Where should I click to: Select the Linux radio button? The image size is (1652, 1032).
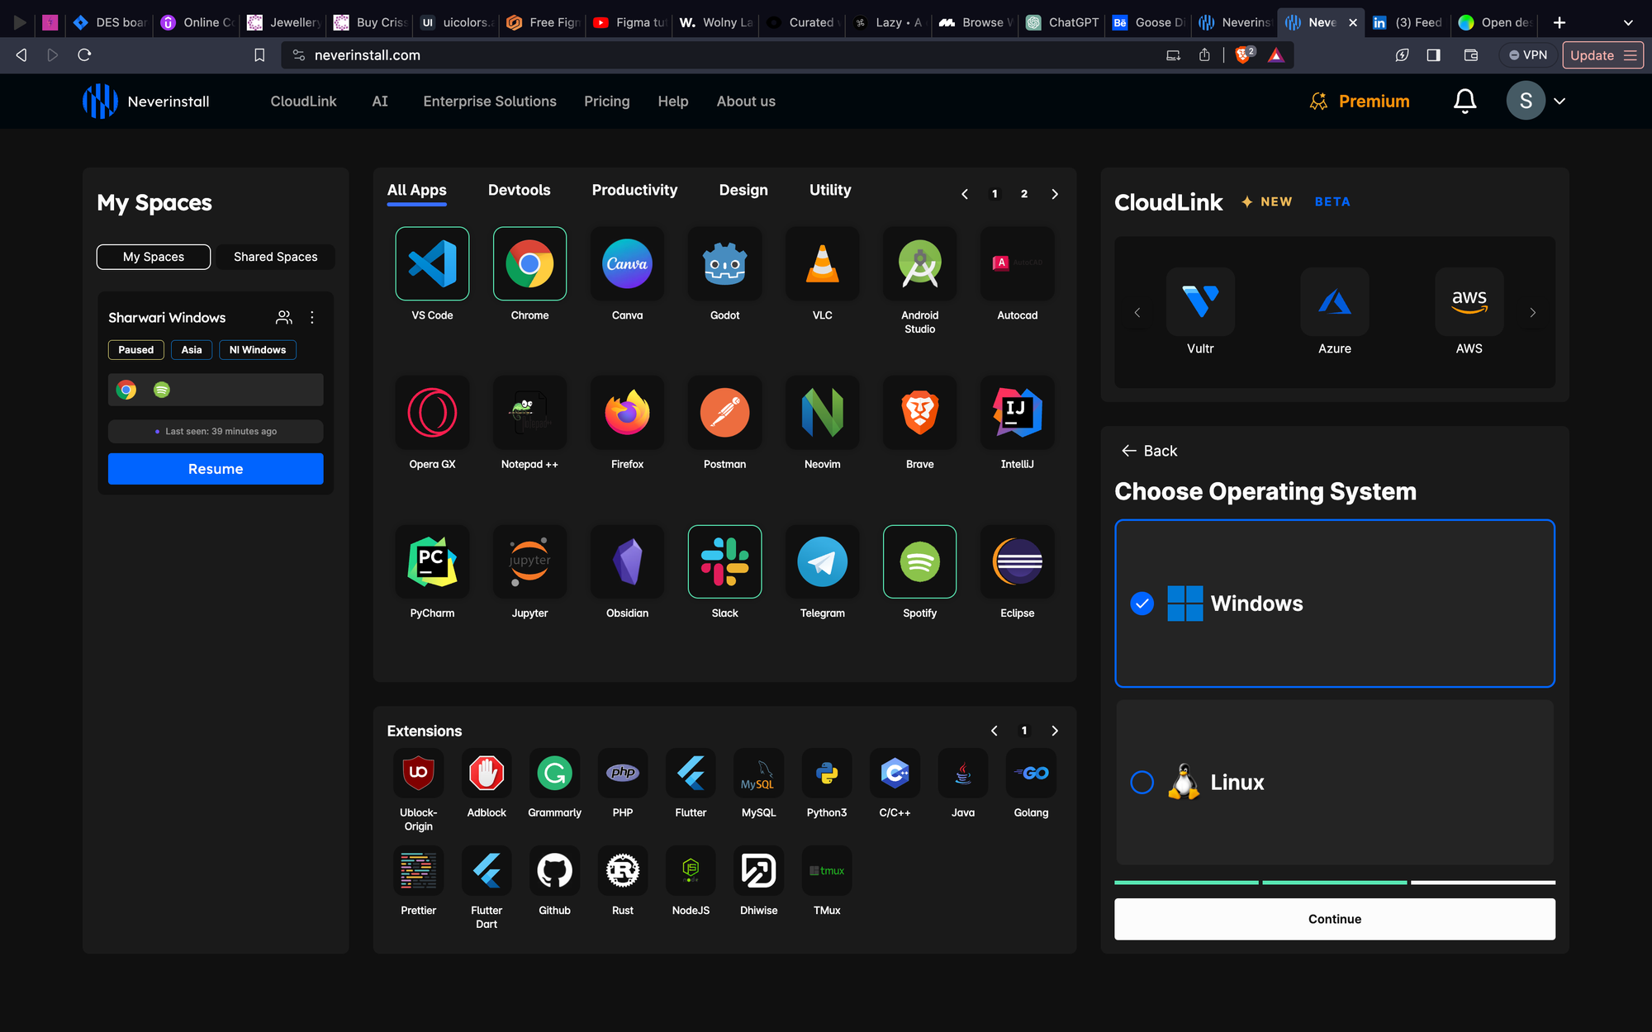(x=1142, y=782)
